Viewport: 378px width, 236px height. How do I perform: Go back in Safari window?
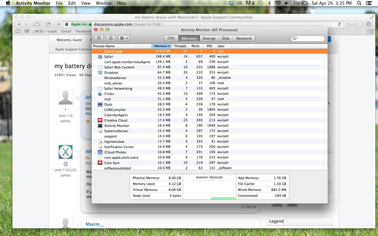tap(19, 24)
